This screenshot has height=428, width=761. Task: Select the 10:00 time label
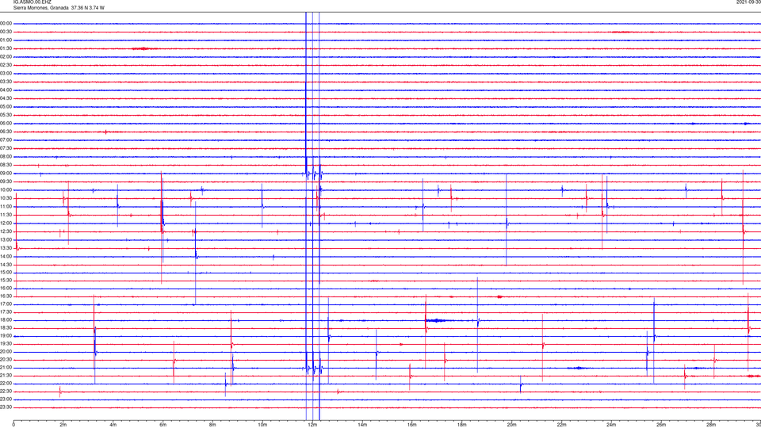[6, 190]
